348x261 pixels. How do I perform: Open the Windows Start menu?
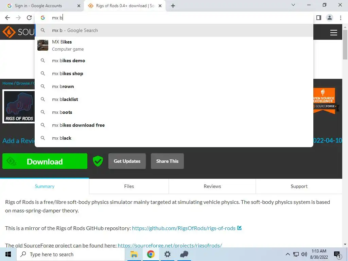click(8, 254)
